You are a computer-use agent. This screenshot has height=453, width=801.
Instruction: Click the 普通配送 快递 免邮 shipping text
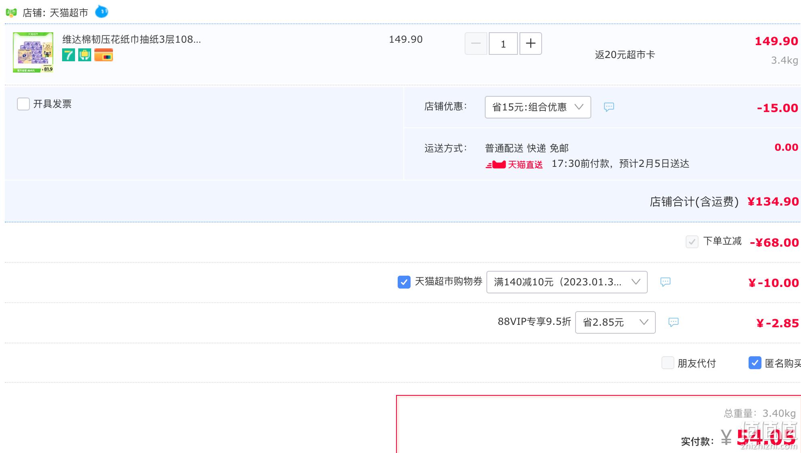coord(527,148)
